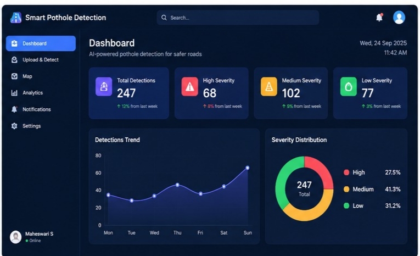Click the Mon x-axis label
The image size is (420, 256).
pyautogui.click(x=108, y=233)
